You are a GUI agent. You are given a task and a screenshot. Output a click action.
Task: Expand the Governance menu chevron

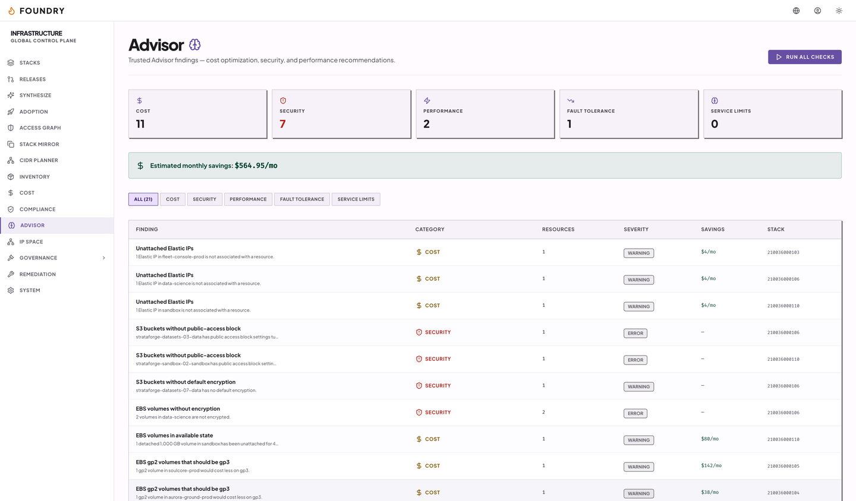click(104, 258)
